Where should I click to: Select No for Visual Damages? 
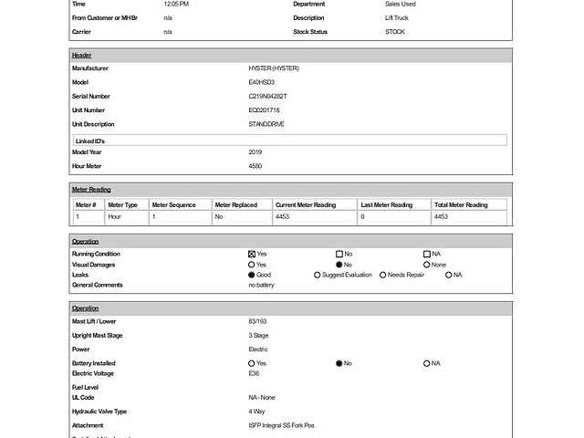339,265
